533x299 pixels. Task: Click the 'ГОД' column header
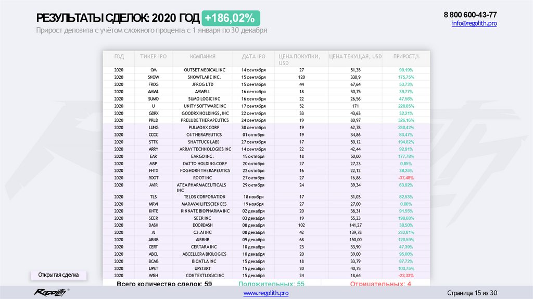click(x=119, y=56)
